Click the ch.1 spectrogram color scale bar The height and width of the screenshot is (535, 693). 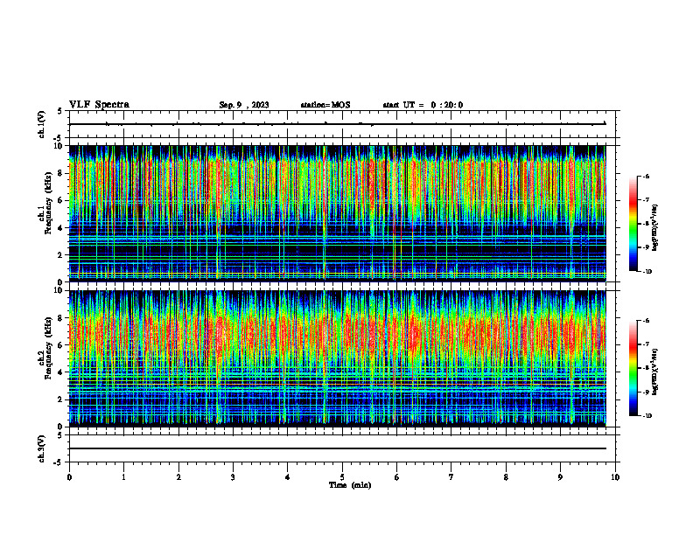pos(633,224)
